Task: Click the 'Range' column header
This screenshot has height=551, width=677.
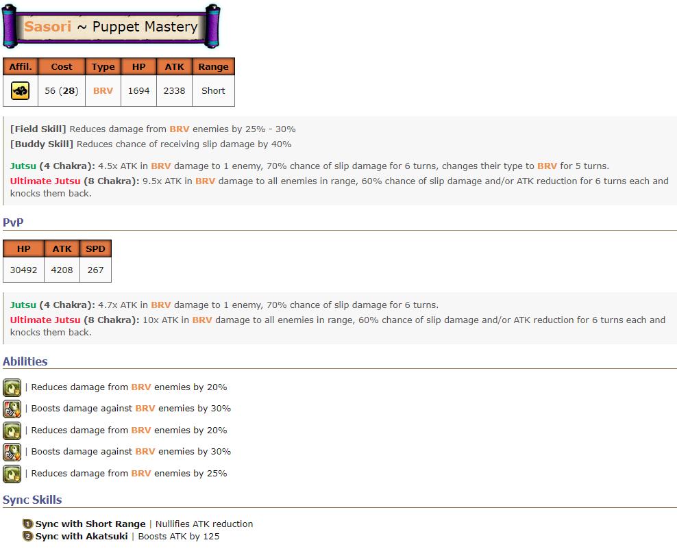Action: 213,66
